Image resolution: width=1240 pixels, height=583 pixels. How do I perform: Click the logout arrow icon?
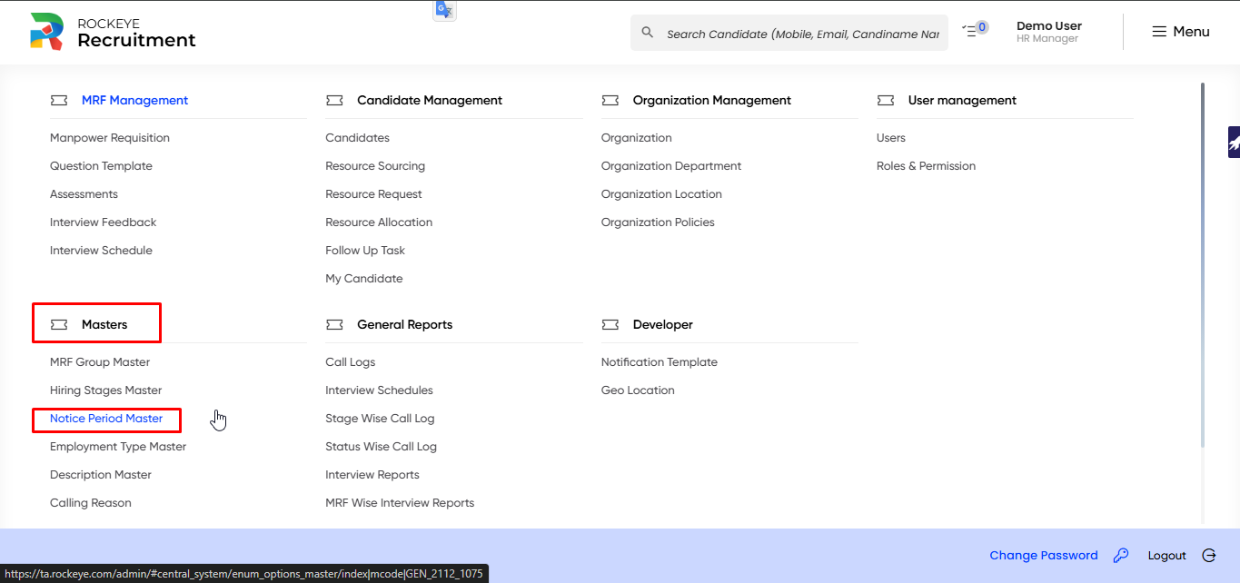coord(1209,556)
